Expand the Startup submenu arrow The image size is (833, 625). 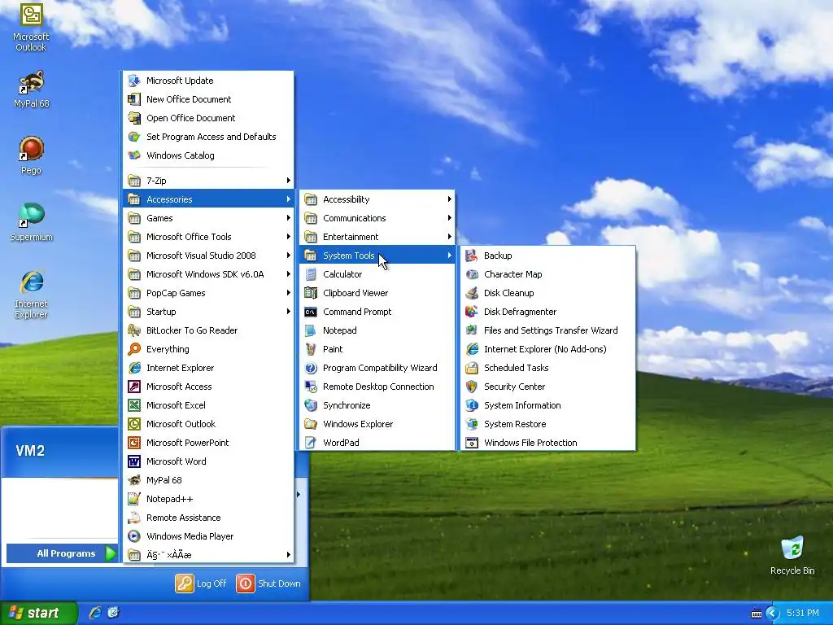coord(289,312)
